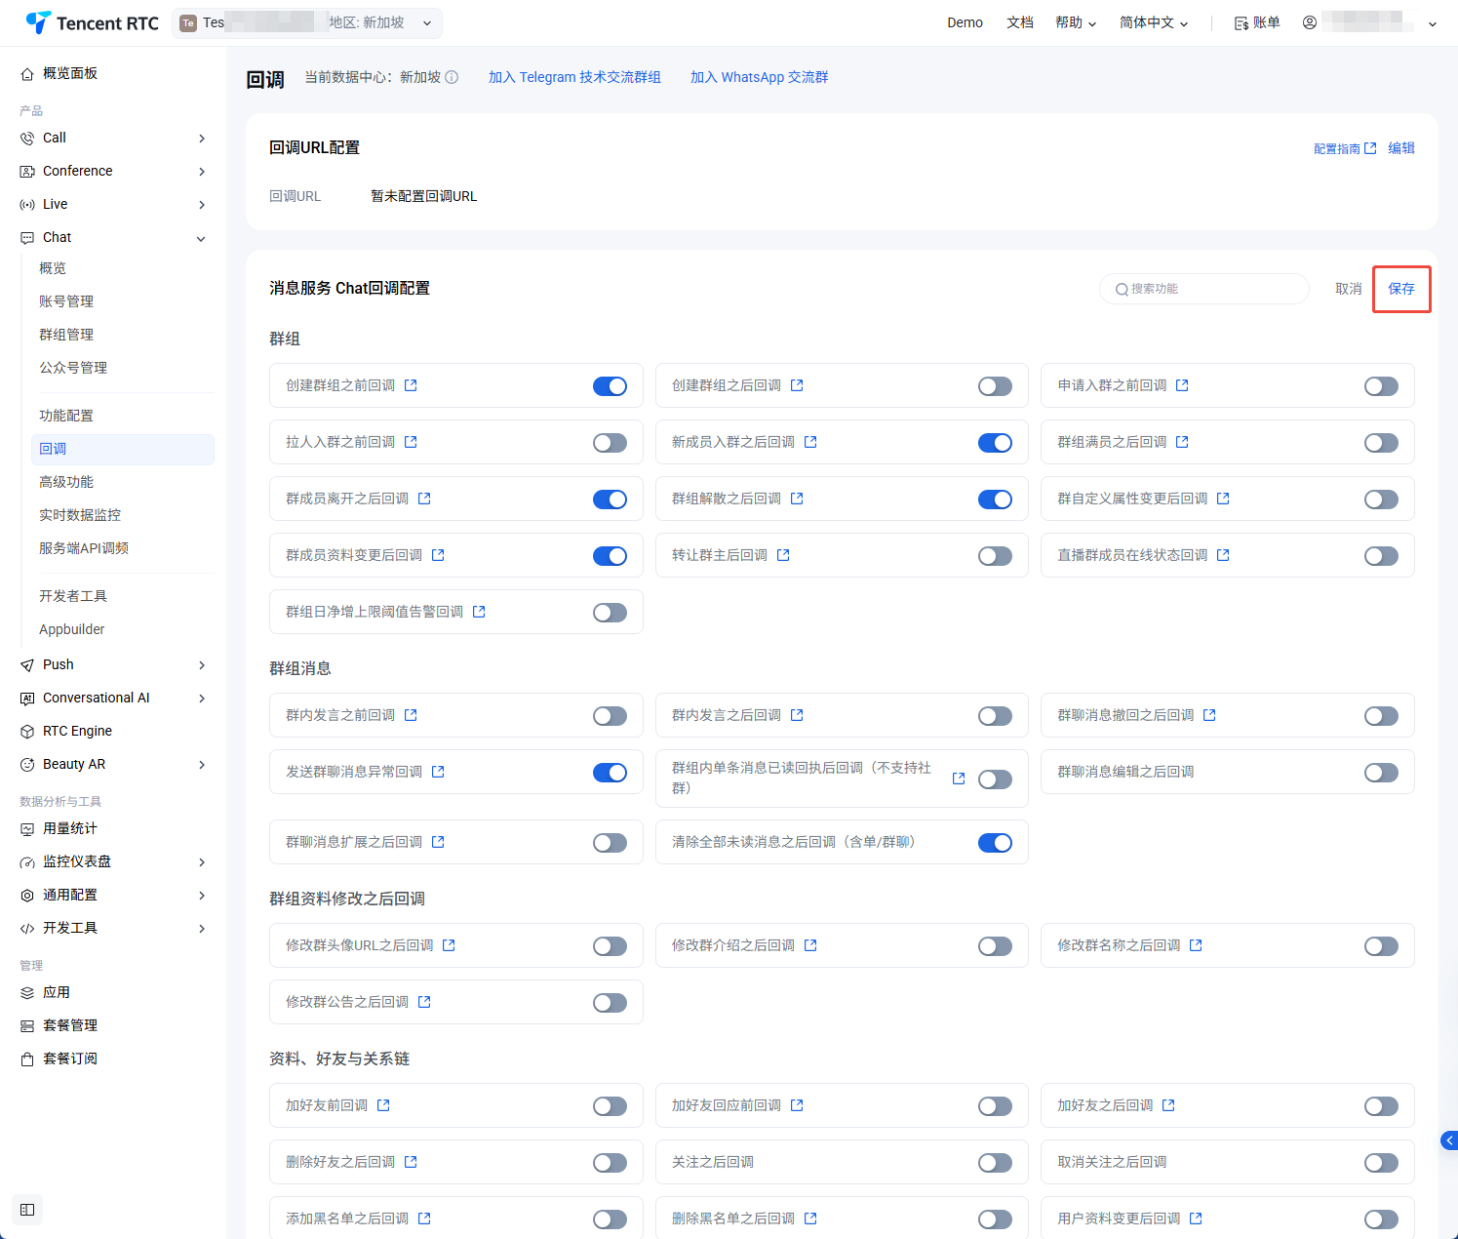1458x1239 pixels.
Task: Open doc link for 群聊消息撤回之后回调
Action: tap(1209, 715)
